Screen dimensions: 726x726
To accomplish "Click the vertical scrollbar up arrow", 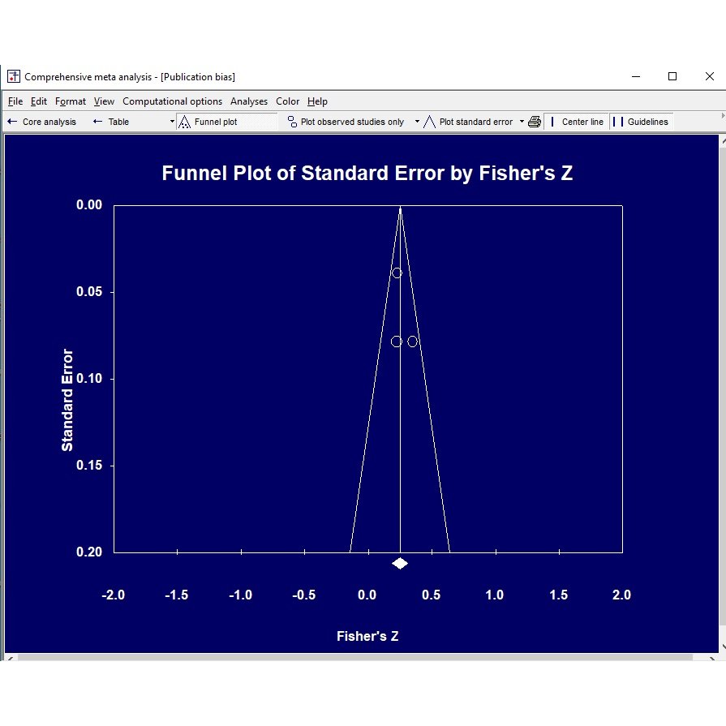I will coord(722,140).
